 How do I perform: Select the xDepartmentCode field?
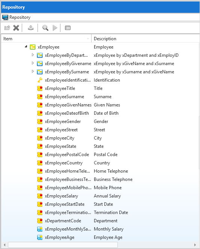click(63, 221)
